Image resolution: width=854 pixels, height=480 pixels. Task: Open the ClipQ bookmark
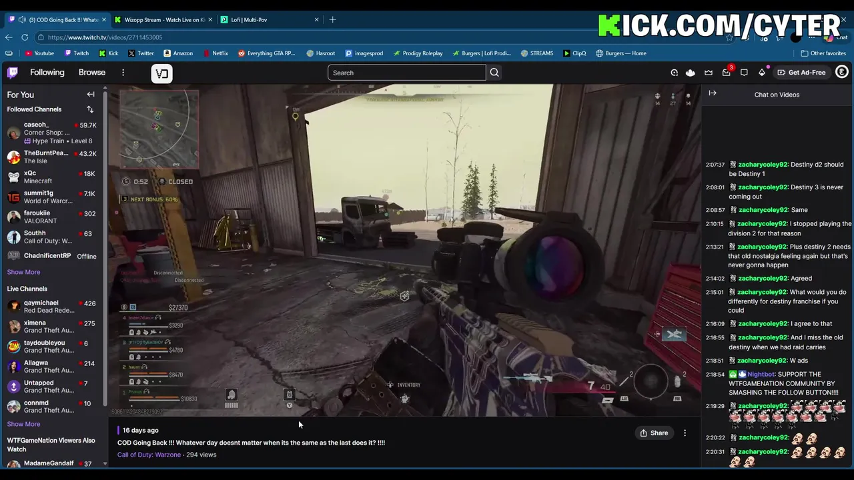click(574, 53)
